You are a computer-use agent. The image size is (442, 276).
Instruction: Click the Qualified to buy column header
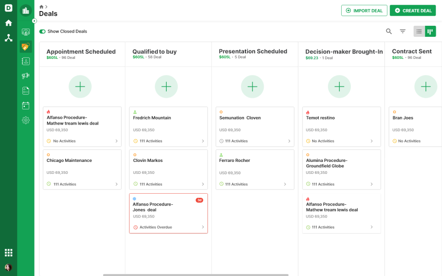[x=155, y=52]
